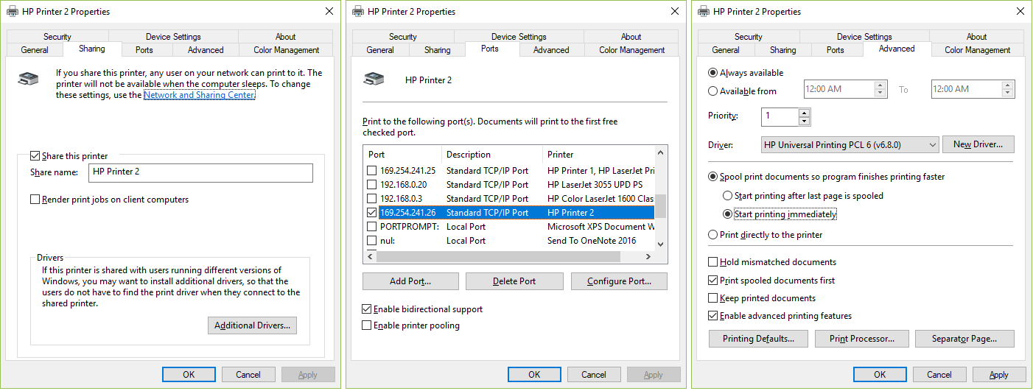This screenshot has width=1033, height=391.
Task: Click OK in the Sharing window
Action: click(x=189, y=375)
